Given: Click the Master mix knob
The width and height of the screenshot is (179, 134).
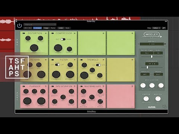Looking at the screenshot, I should pos(158,99).
